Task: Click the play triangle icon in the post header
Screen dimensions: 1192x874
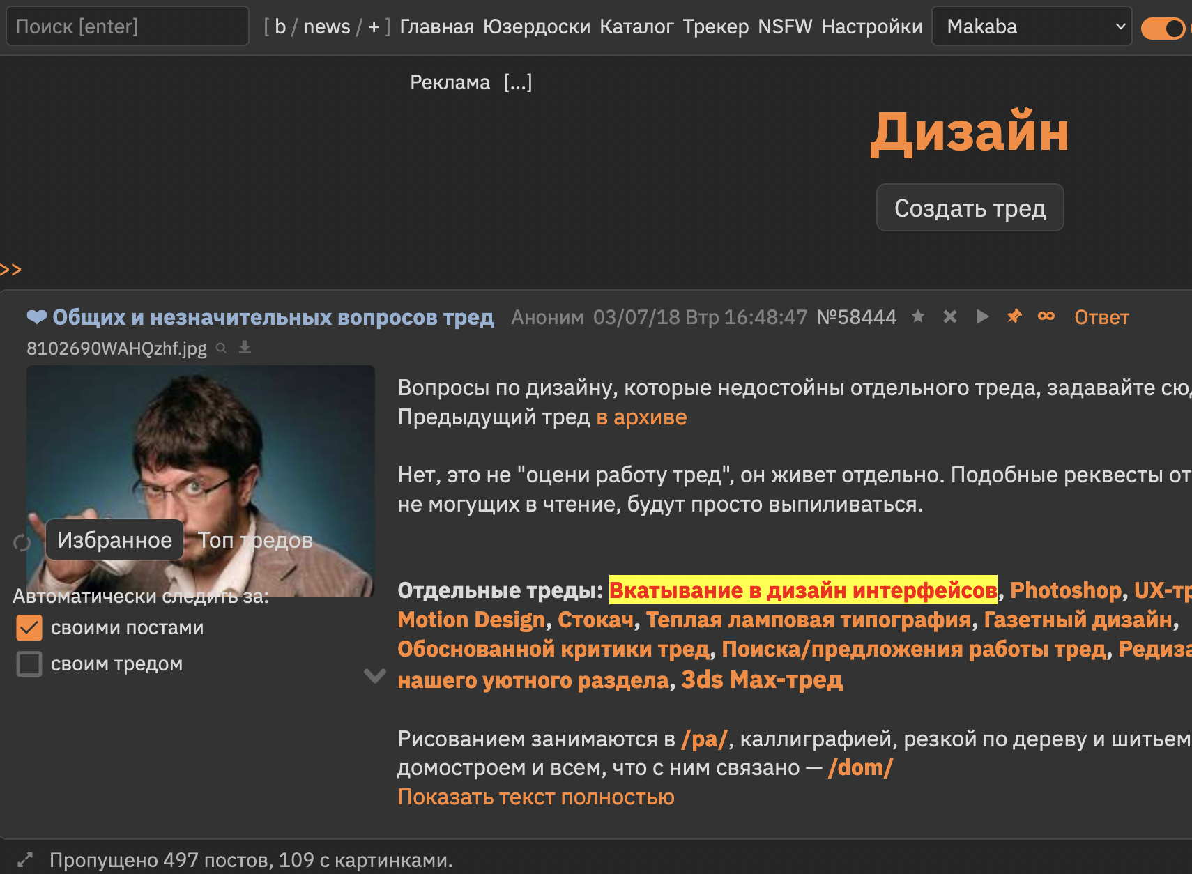Action: (982, 316)
